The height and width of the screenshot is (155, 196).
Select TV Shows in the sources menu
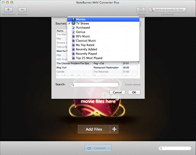[103, 23]
